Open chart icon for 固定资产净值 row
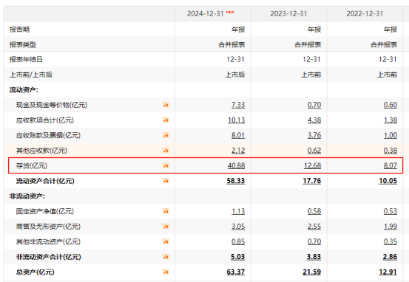The width and height of the screenshot is (409, 282). tap(166, 211)
